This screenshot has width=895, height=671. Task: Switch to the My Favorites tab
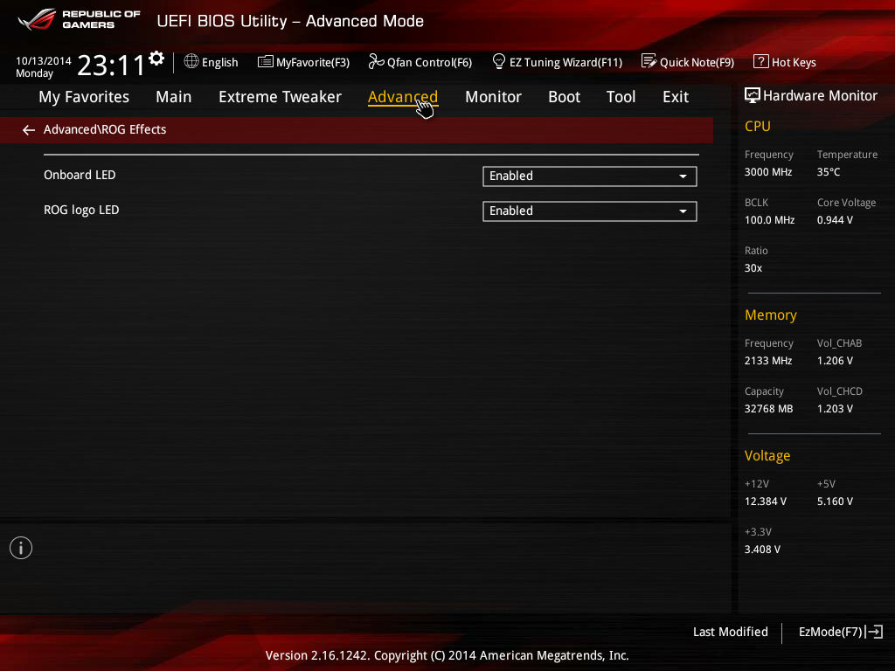coord(84,97)
